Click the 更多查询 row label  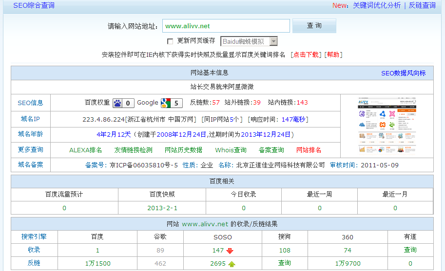30,149
